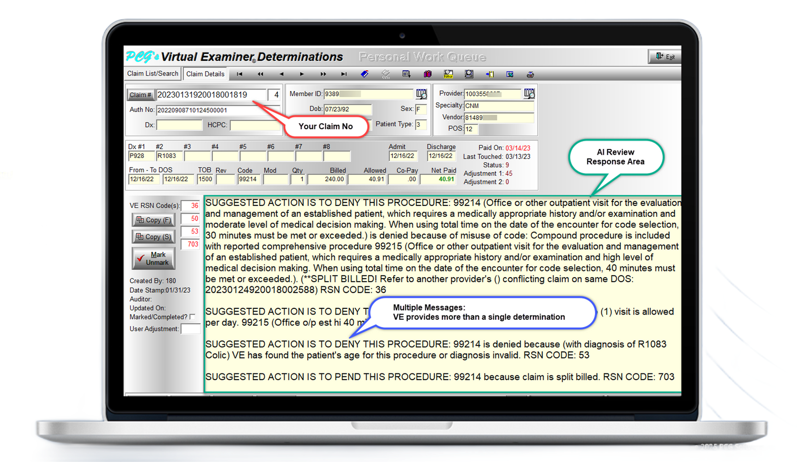Navigate to the first claim record arrow

pos(239,74)
